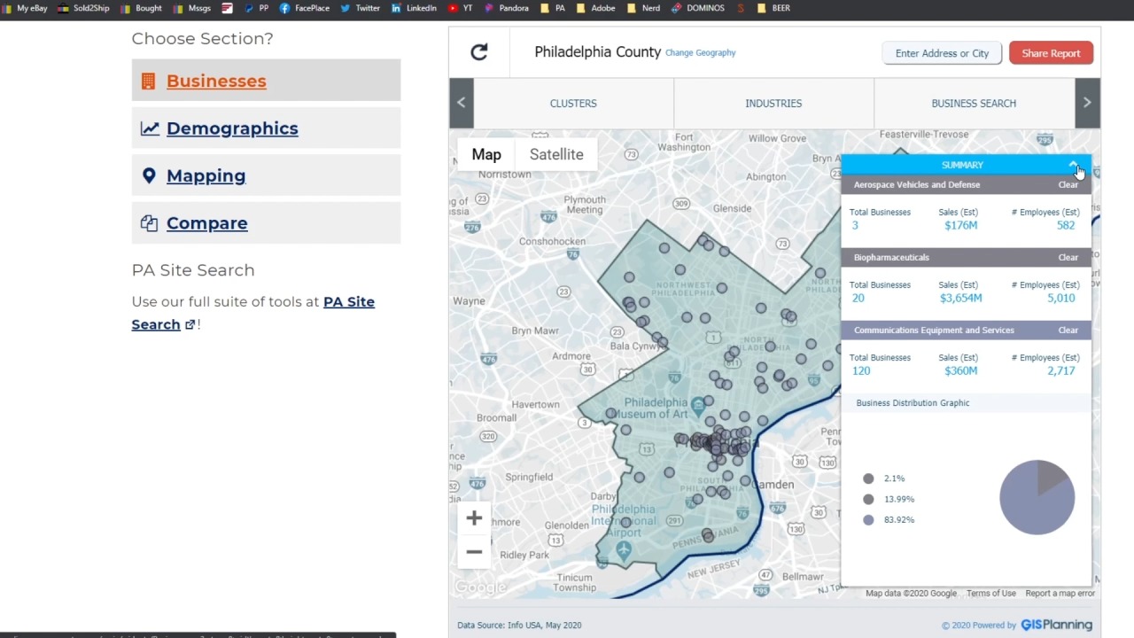Click the Share Report button
1134x638 pixels.
(x=1051, y=53)
